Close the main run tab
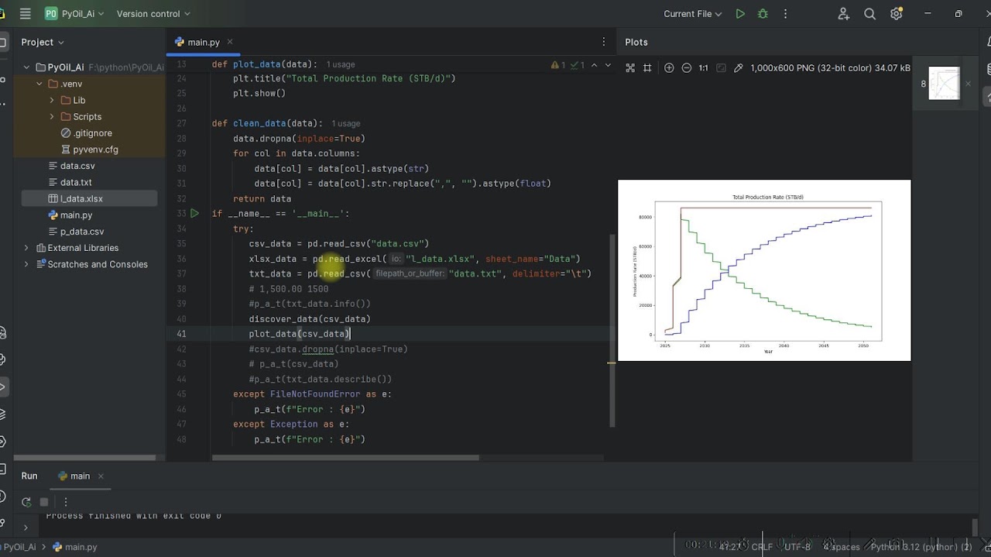 101,476
